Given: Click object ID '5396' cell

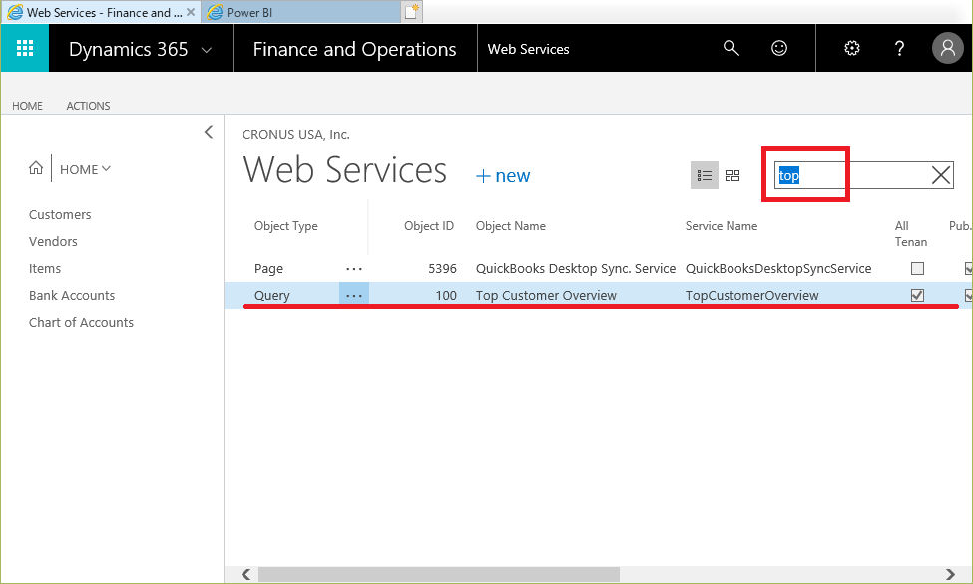Looking at the screenshot, I should pos(442,269).
